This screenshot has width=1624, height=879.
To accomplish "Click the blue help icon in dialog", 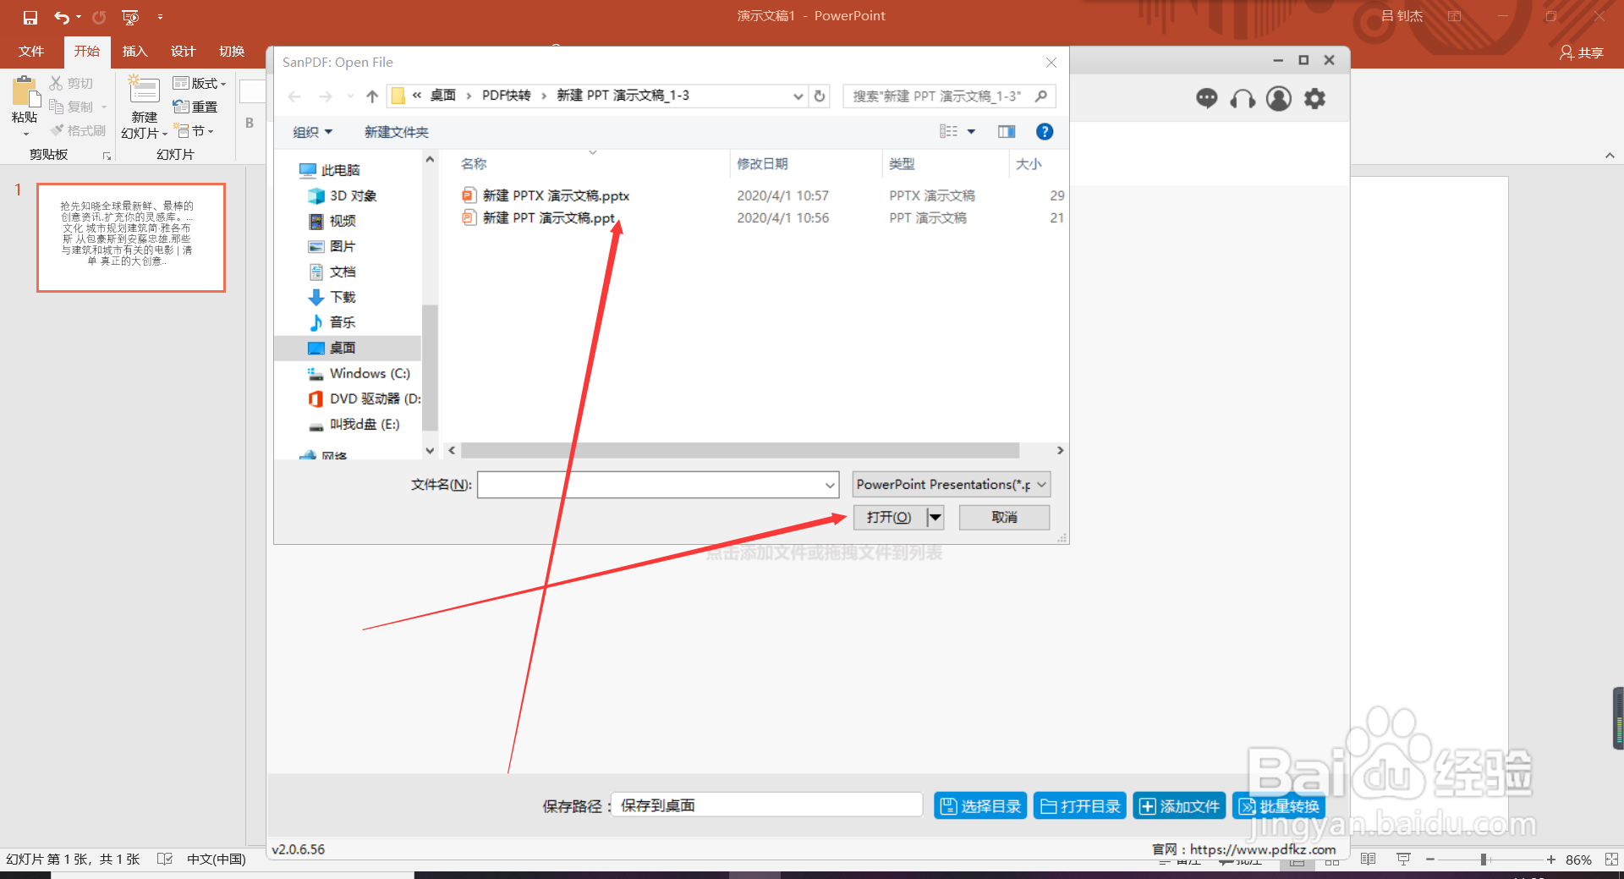I will 1045,132.
